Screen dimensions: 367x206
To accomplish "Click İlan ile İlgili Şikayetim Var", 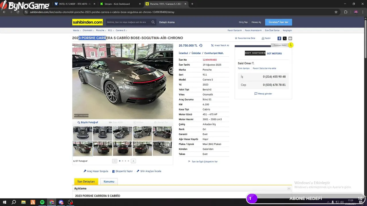I will coord(203,162).
